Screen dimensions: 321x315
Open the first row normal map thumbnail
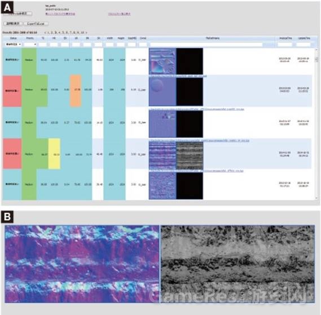(162, 61)
